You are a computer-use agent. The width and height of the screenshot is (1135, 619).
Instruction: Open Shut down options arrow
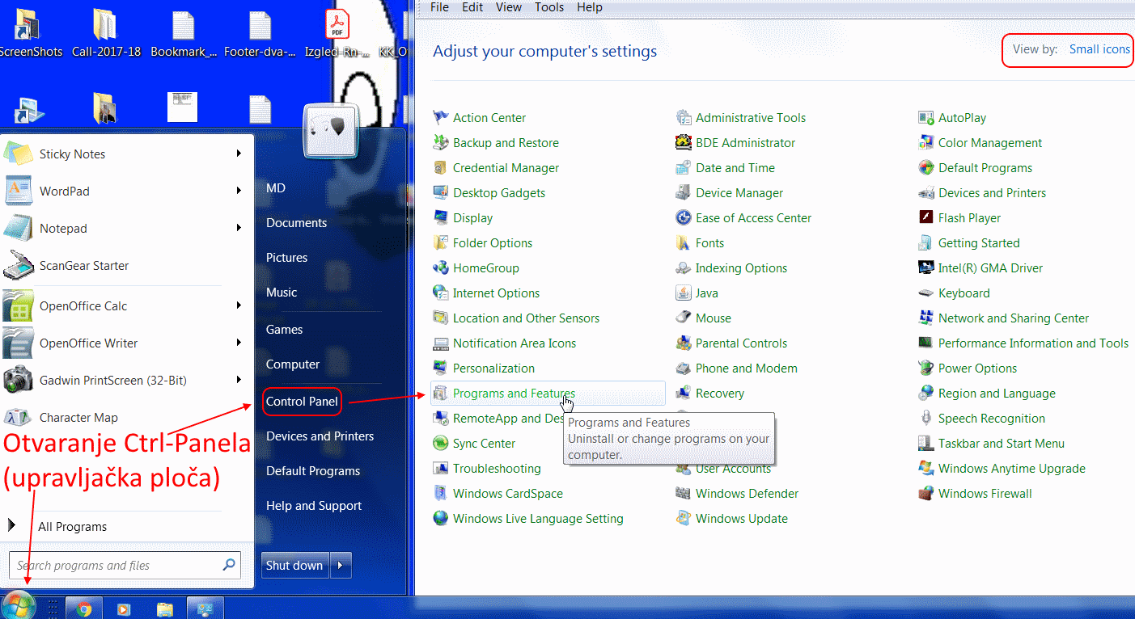click(341, 566)
